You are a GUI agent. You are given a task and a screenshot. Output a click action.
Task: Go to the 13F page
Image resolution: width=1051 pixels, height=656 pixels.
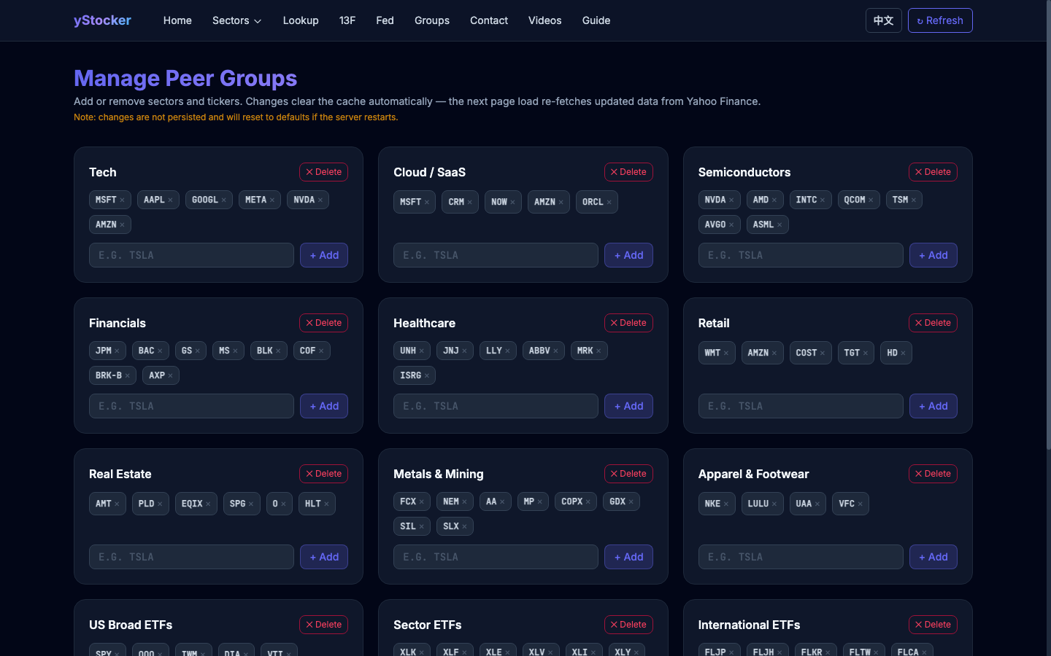(x=347, y=20)
